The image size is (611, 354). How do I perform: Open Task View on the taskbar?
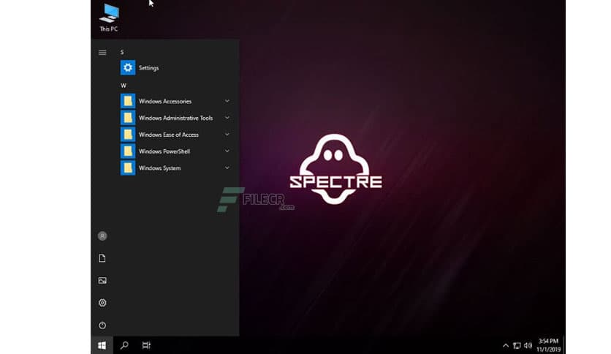[x=146, y=345]
